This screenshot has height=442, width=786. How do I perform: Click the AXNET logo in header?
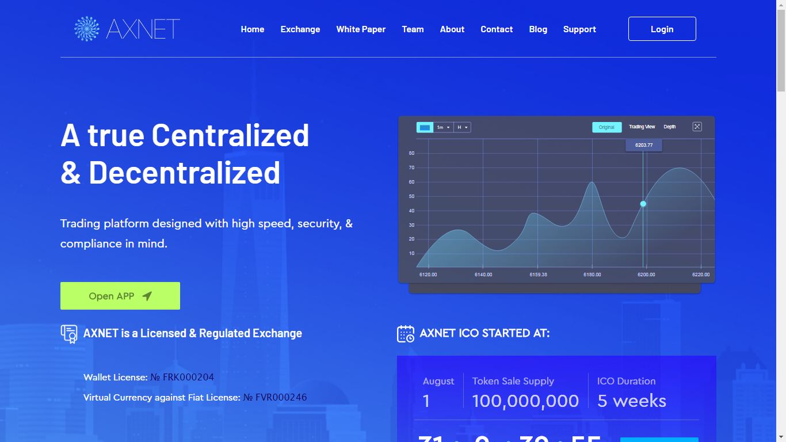127,29
